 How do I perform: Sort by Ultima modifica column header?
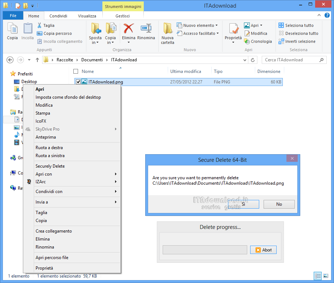186,71
